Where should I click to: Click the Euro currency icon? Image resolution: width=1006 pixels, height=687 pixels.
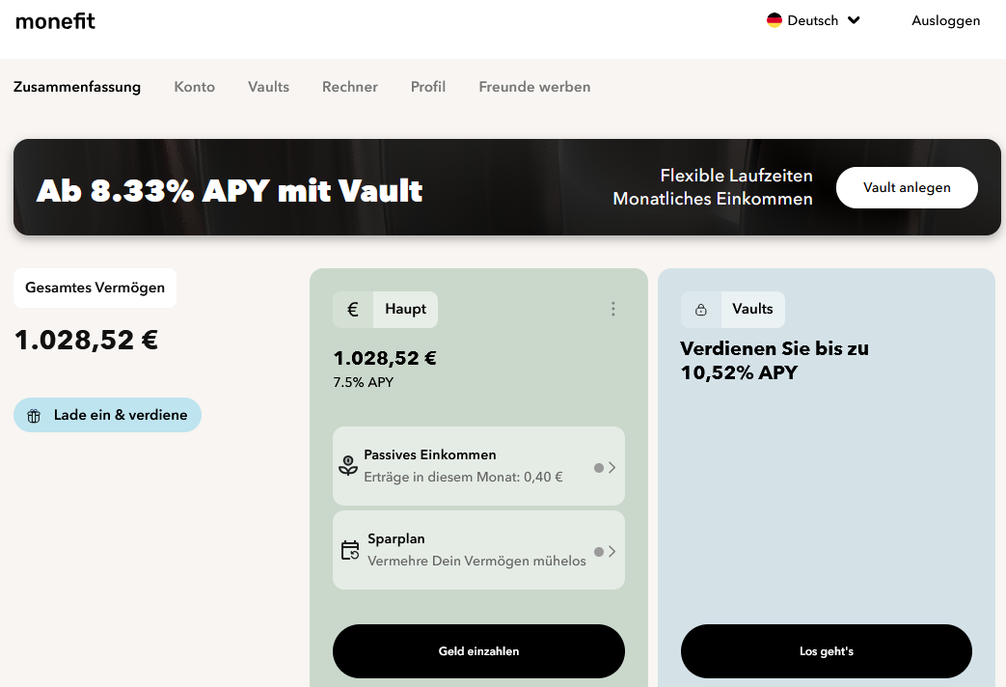click(353, 310)
